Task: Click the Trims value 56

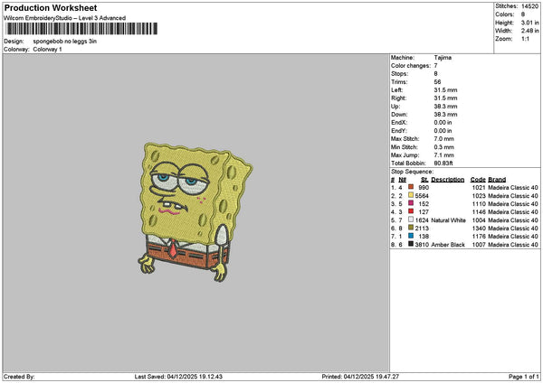Action: coord(437,82)
